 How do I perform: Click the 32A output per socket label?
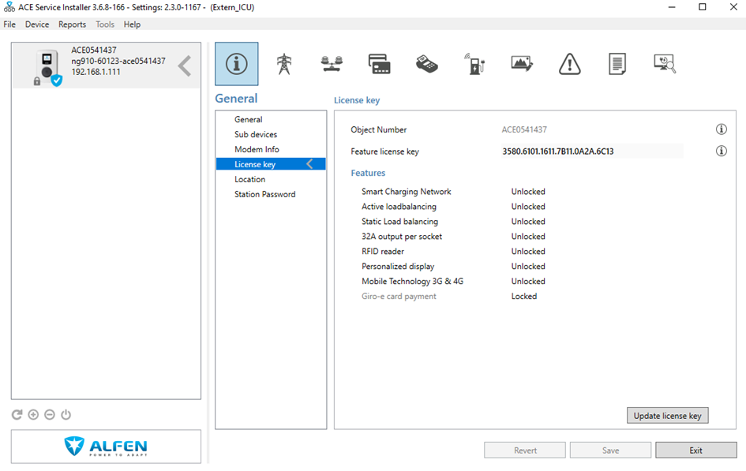pos(402,236)
